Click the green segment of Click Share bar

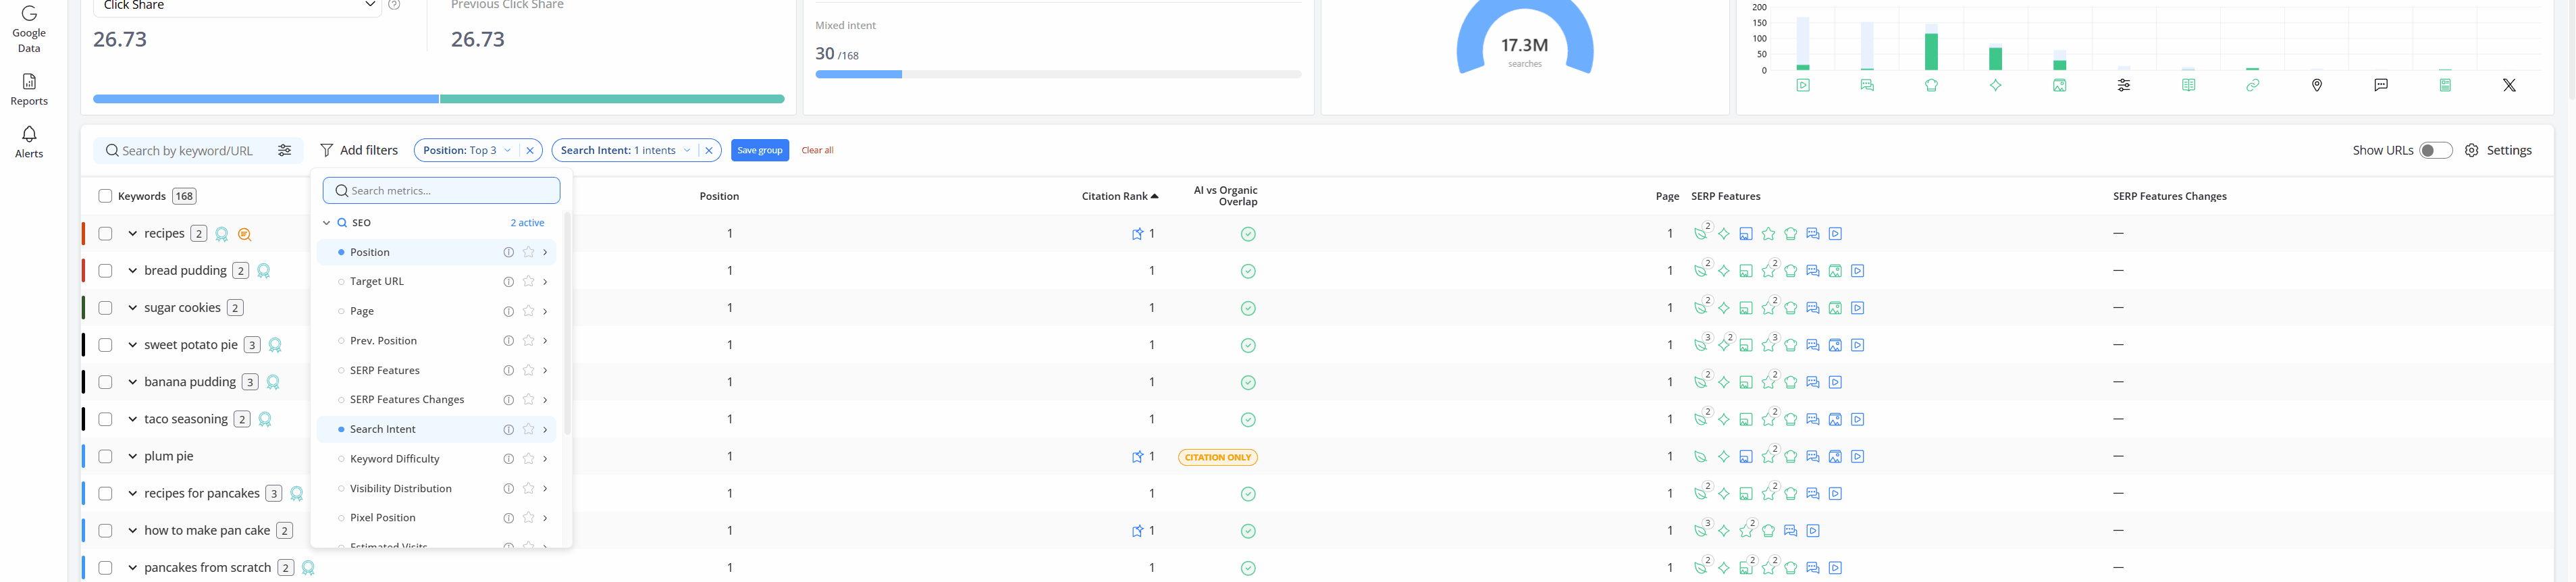click(x=612, y=99)
